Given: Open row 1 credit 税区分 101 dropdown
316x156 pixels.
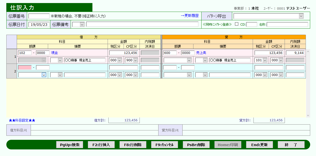Looking at the screenshot, I should pyautogui.click(x=265, y=60).
